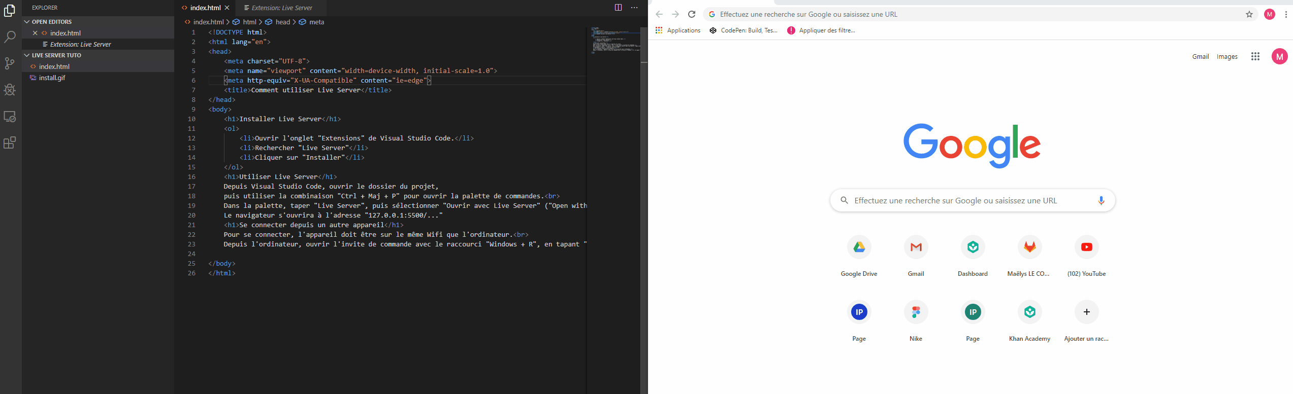
Task: Open the Google apps grid icon
Action: pos(1255,56)
